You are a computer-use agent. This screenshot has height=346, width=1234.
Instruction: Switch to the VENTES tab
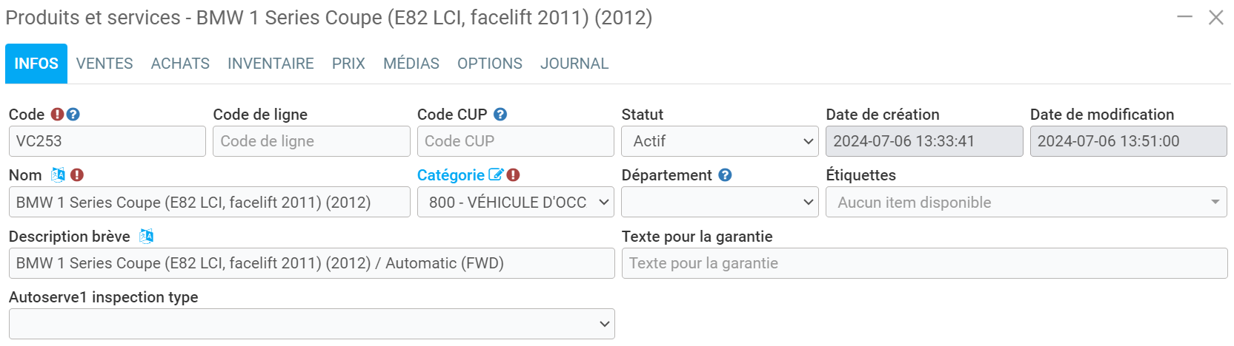pyautogui.click(x=105, y=64)
